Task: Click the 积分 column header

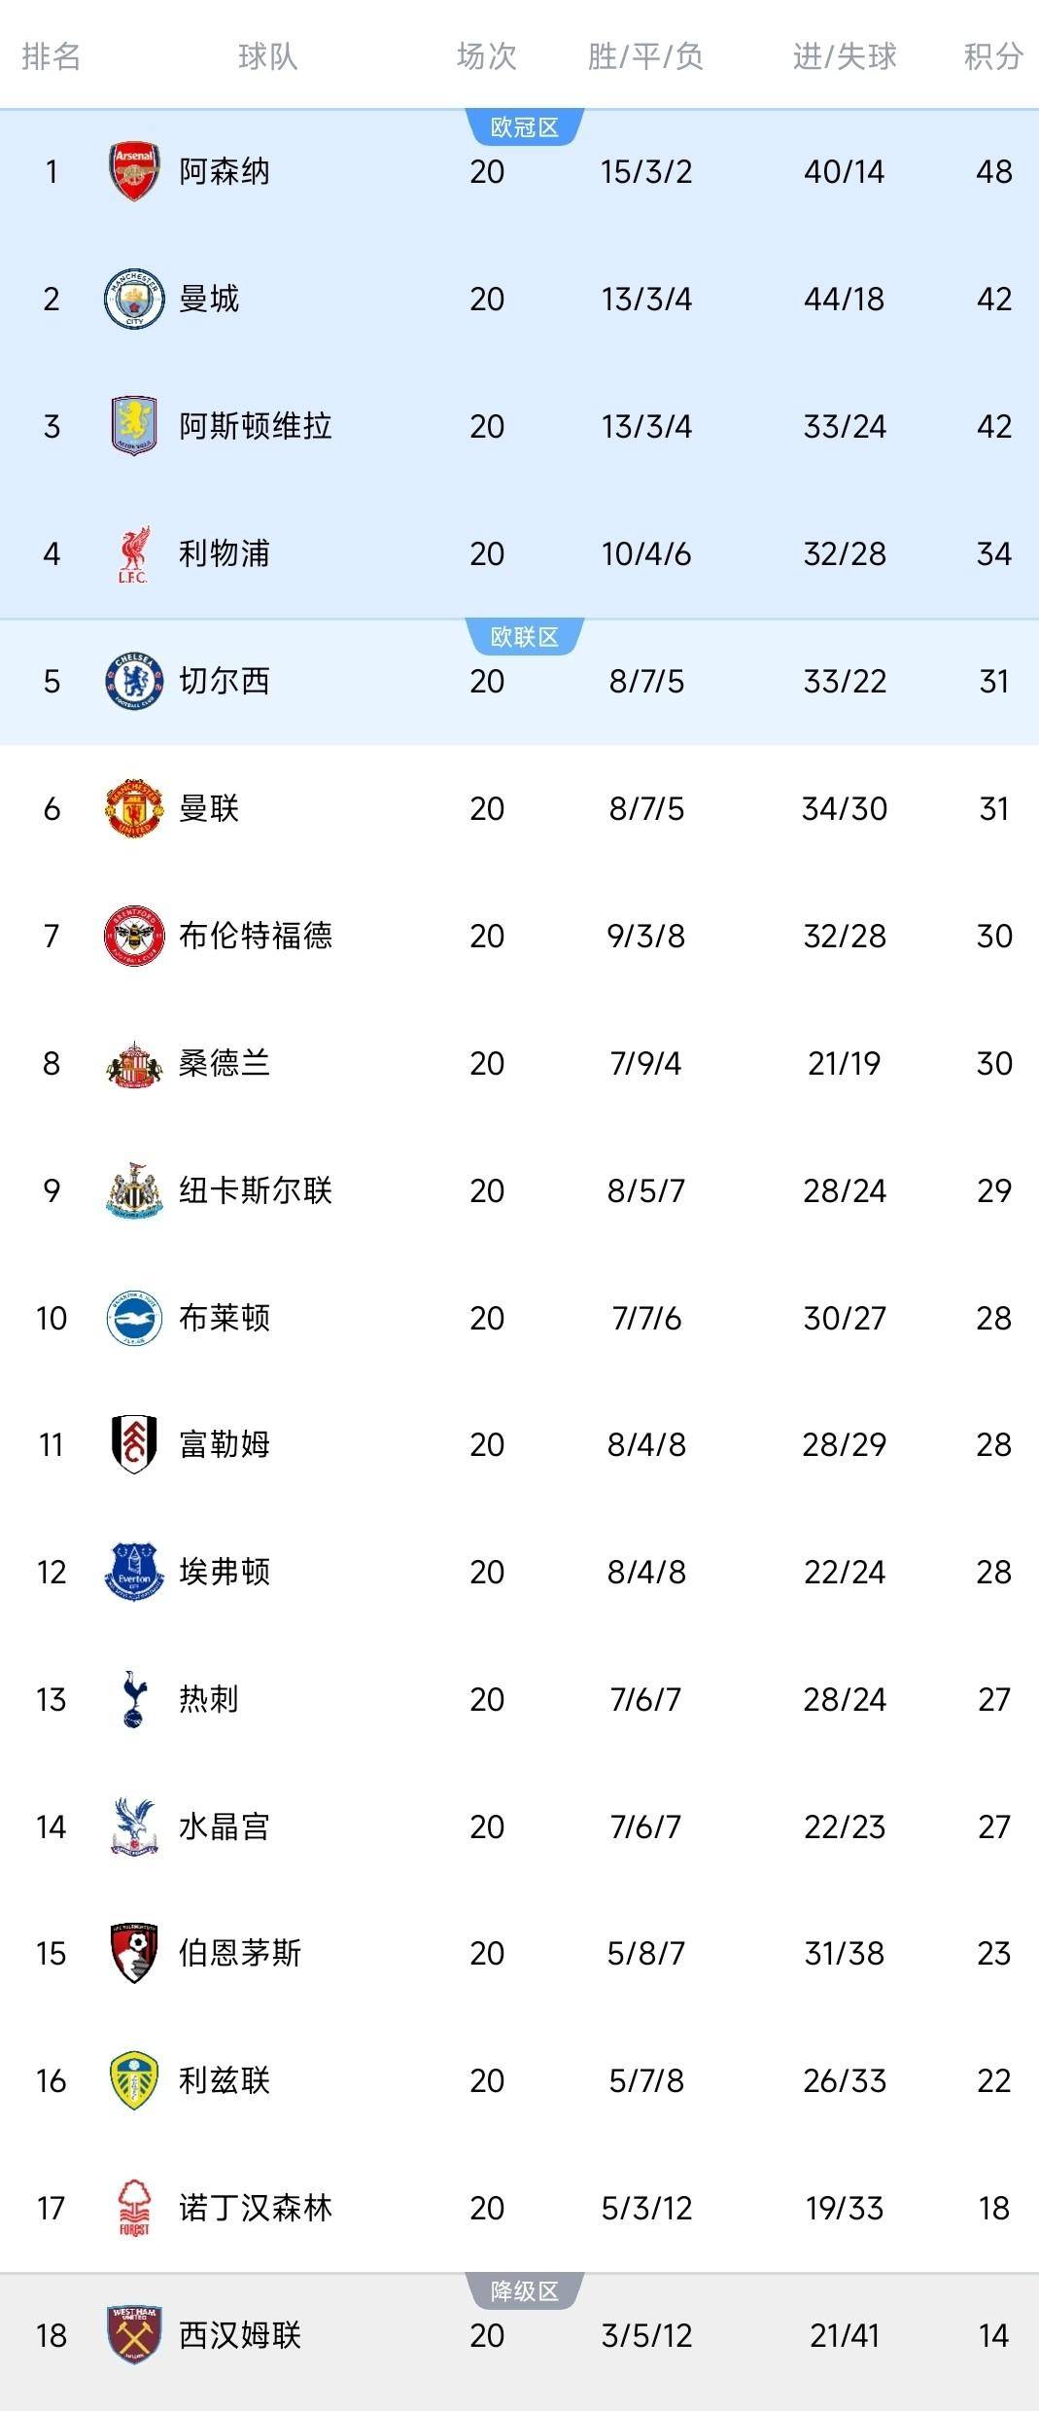Action: tap(993, 56)
